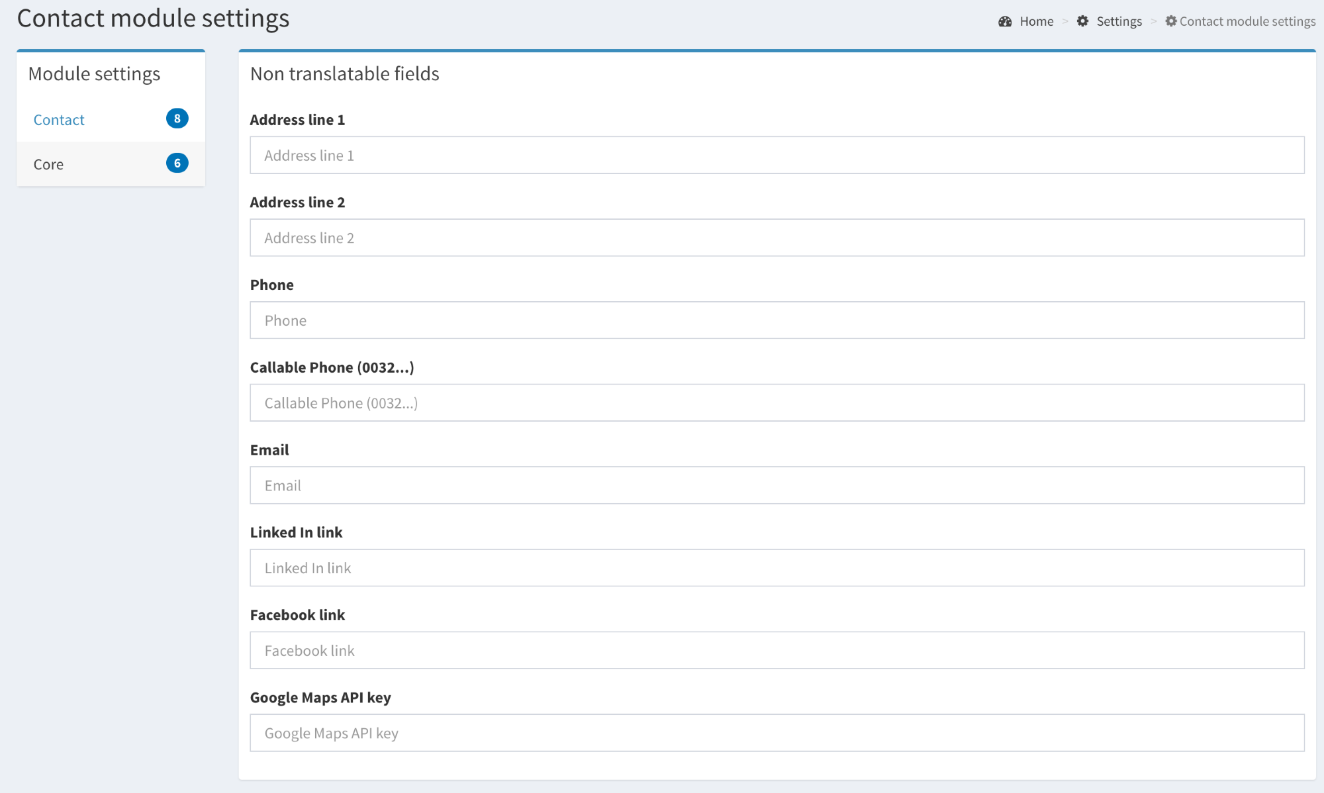Click the Contact module settings breadcrumb text
1324x793 pixels.
tap(1247, 21)
